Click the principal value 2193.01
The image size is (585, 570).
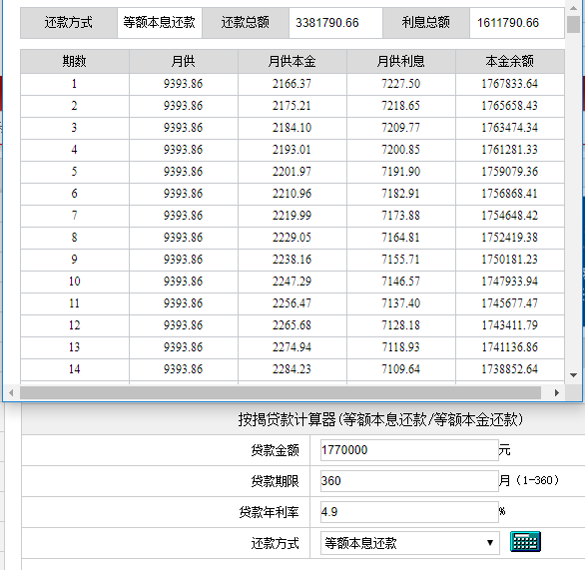[292, 150]
